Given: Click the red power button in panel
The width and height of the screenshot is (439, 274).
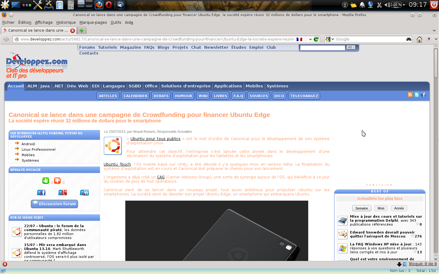Looking at the screenshot, I should [x=434, y=5].
